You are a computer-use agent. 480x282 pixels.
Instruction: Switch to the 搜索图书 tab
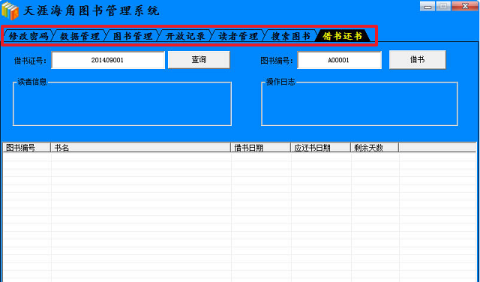[x=290, y=36]
